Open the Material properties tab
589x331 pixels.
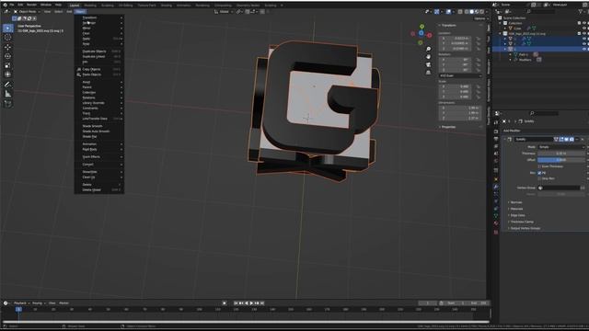point(496,223)
